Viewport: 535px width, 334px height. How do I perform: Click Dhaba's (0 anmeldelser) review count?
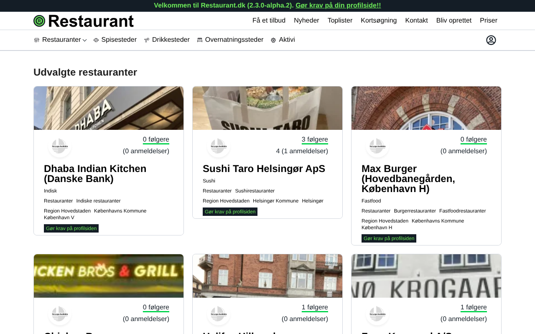(146, 151)
